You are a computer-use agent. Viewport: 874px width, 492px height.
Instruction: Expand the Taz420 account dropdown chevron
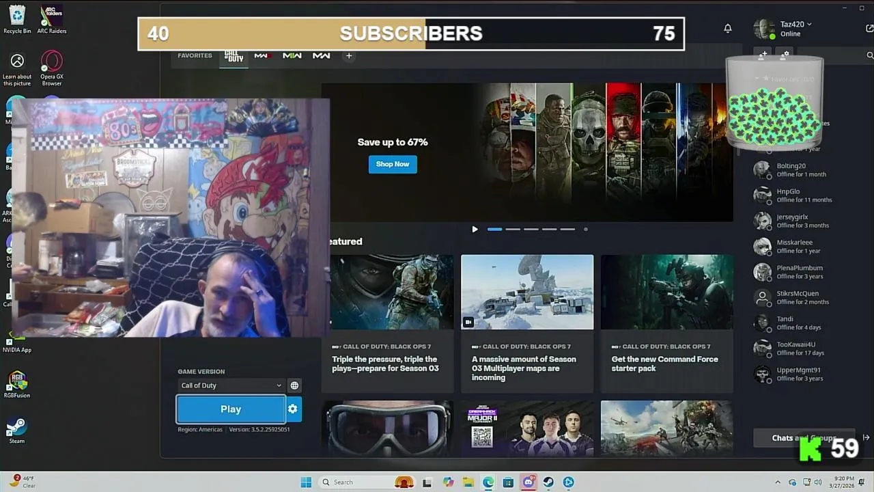pyautogui.click(x=809, y=24)
